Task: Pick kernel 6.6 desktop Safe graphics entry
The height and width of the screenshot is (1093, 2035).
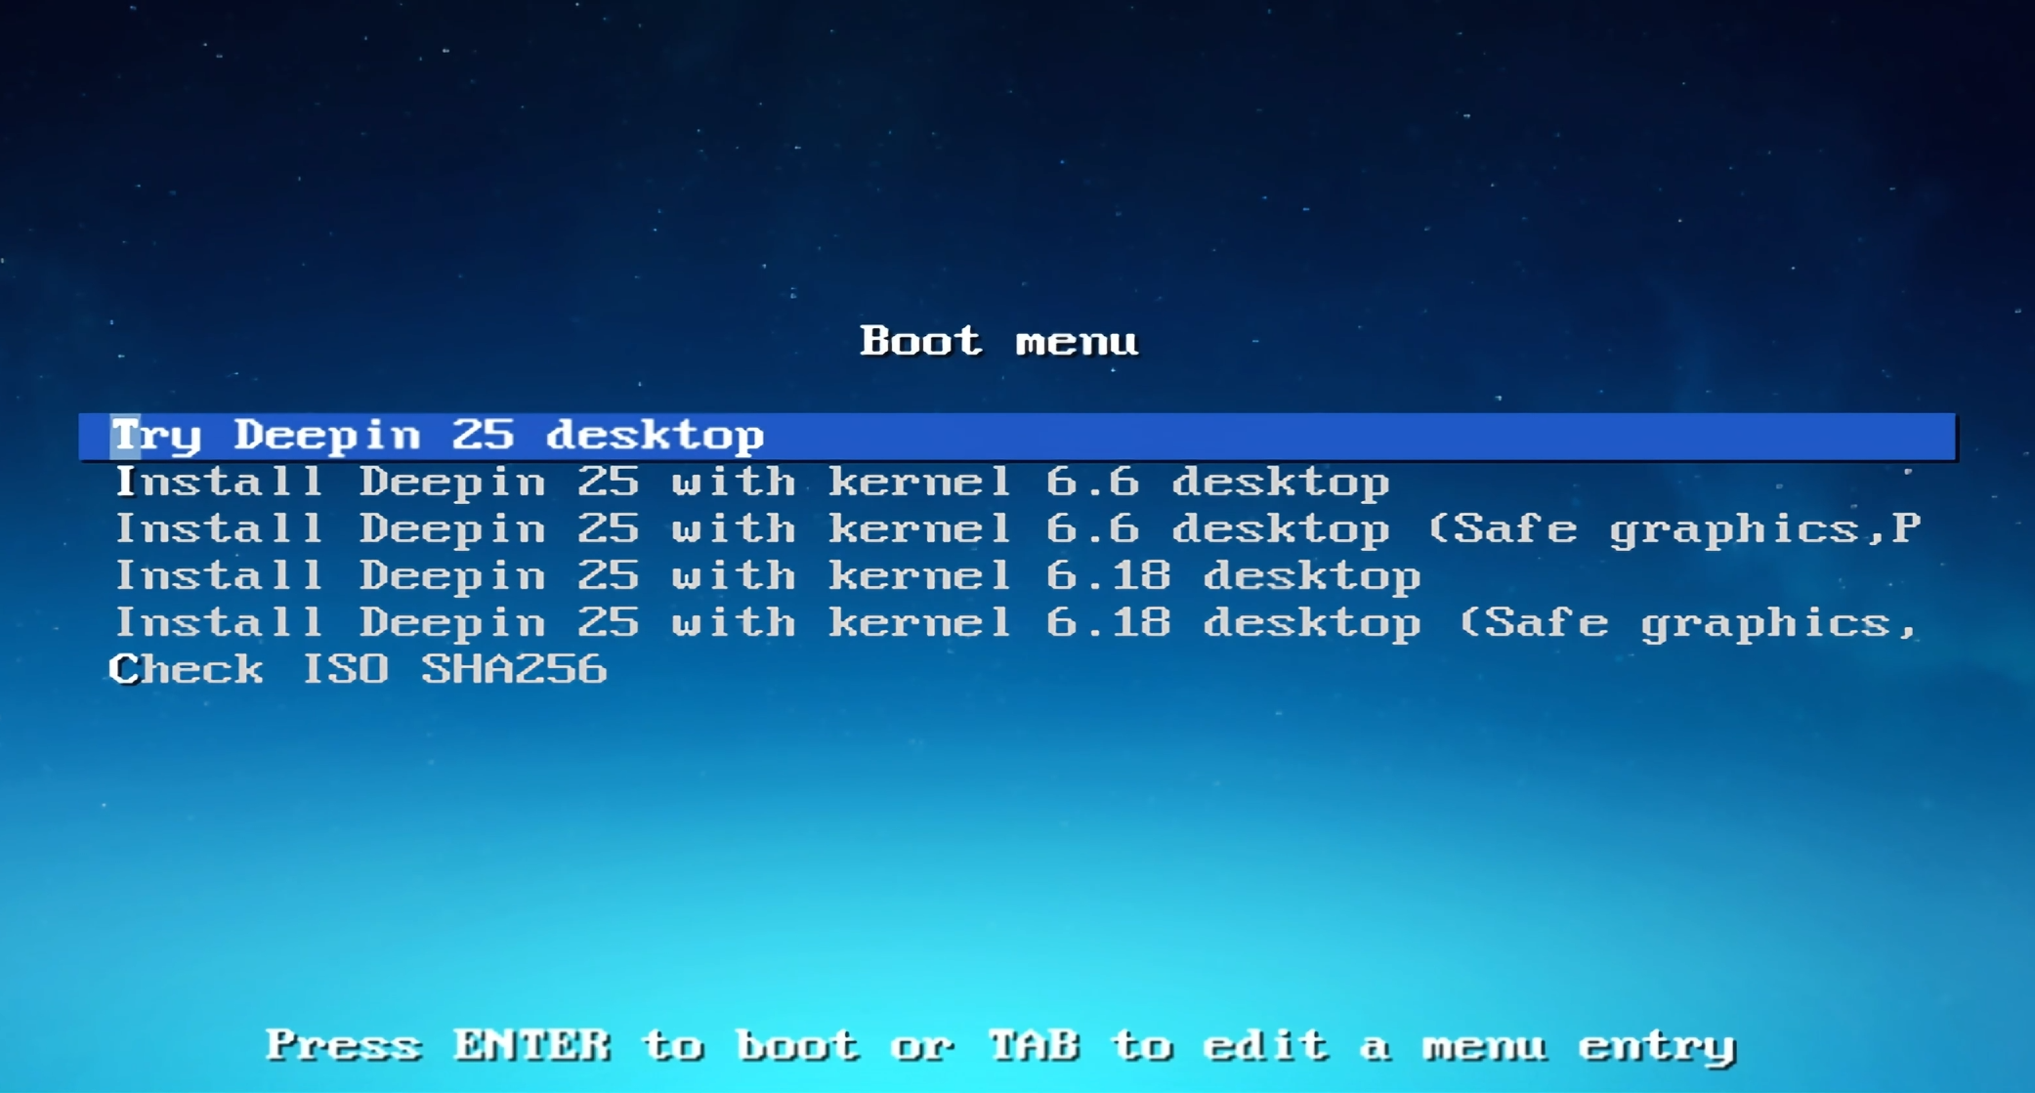Action: click(1017, 529)
